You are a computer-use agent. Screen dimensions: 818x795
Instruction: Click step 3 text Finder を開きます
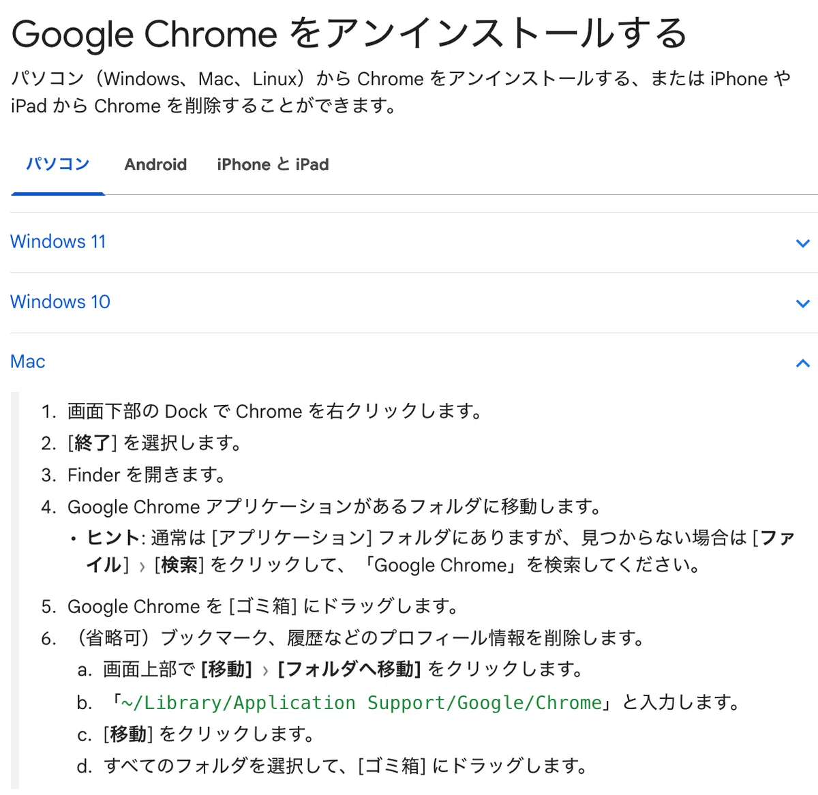[x=147, y=475]
